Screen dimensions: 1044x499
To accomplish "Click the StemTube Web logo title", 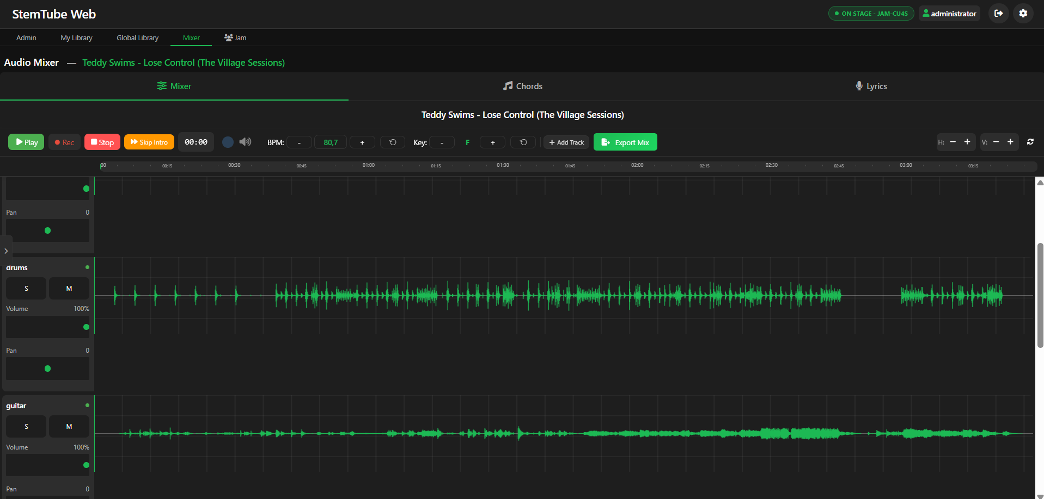I will click(54, 14).
